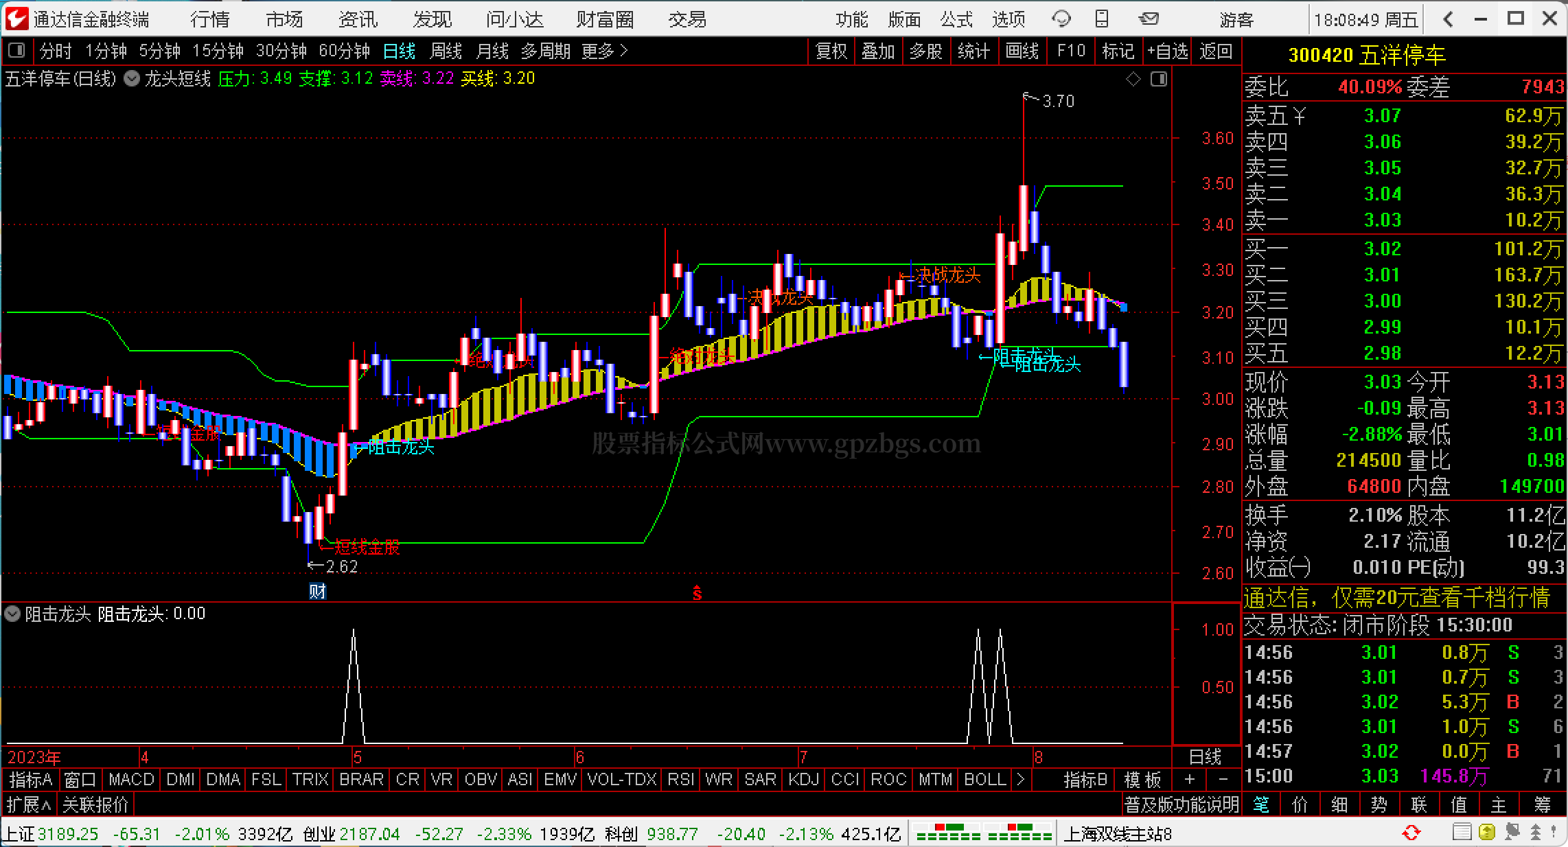Click the round indicator icon before 龙头短线
The height and width of the screenshot is (847, 1568).
pos(131,79)
